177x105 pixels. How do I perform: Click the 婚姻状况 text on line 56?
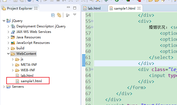157,27
